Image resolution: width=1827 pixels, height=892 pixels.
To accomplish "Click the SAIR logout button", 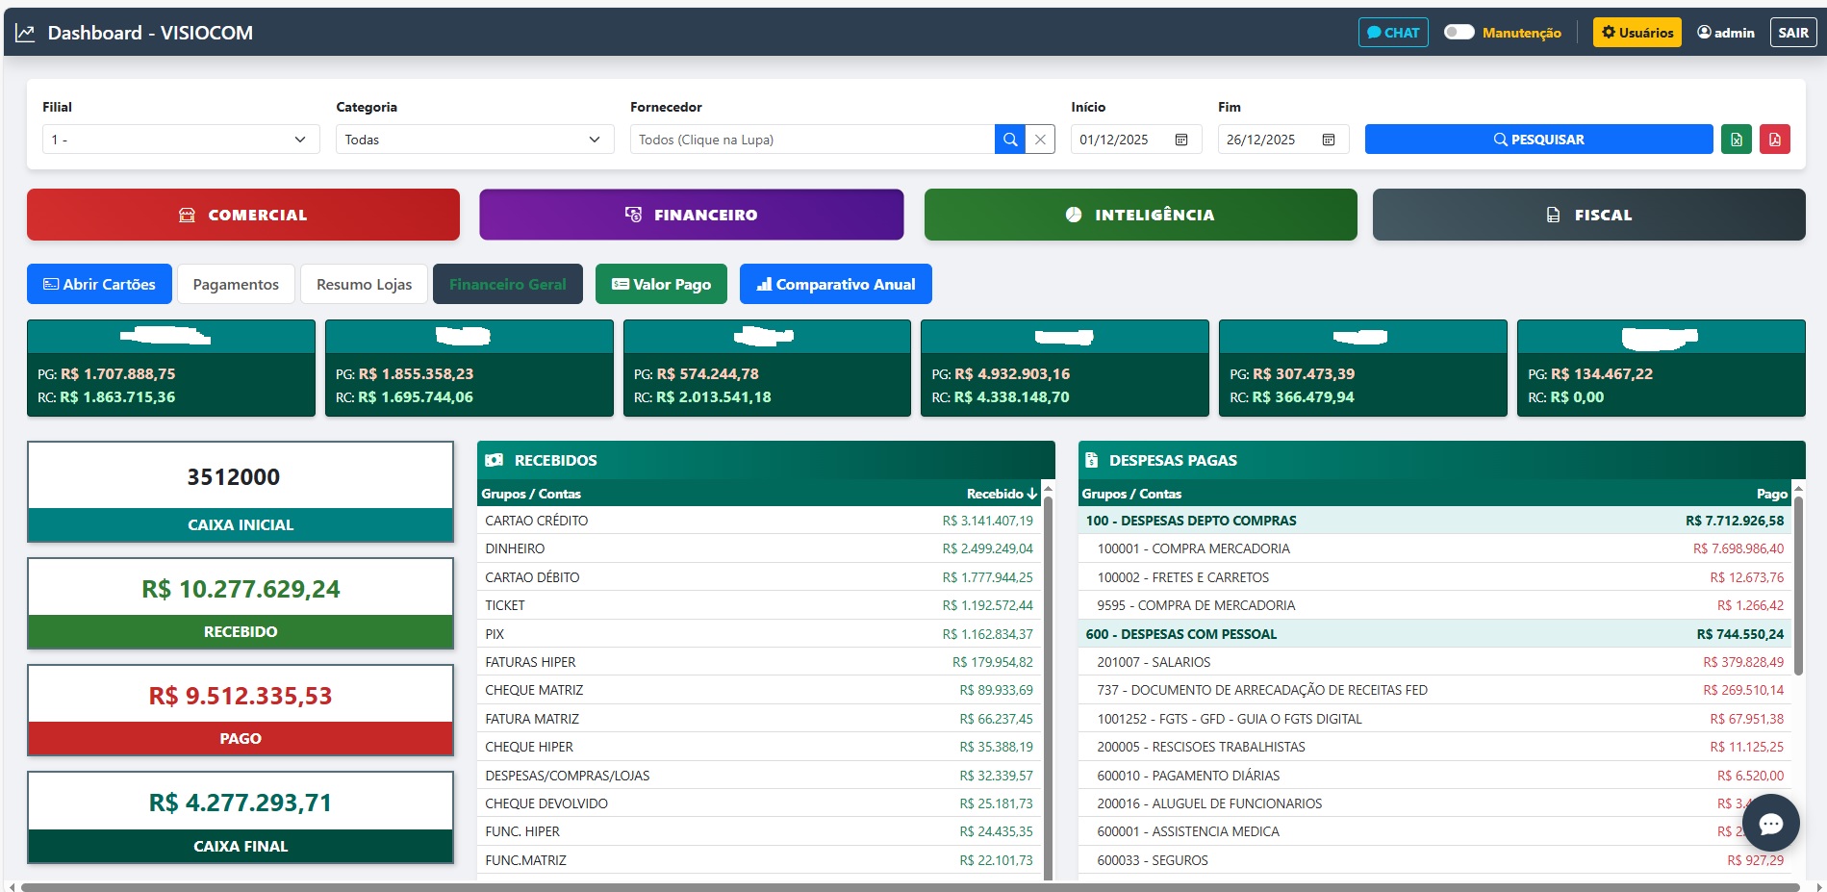I will coord(1792,33).
